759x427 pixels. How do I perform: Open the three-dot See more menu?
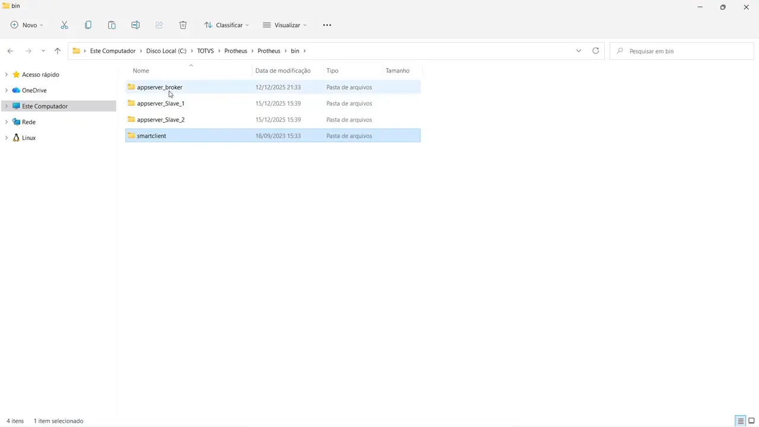(x=327, y=25)
